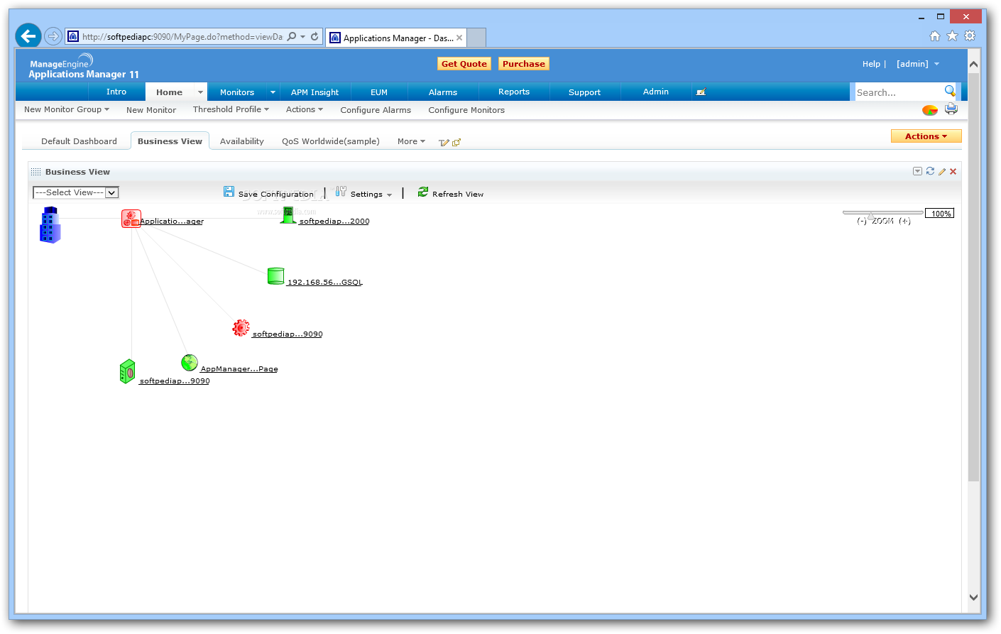Open the yellow Actions button menu
This screenshot has height=634, width=1001.
tap(926, 136)
